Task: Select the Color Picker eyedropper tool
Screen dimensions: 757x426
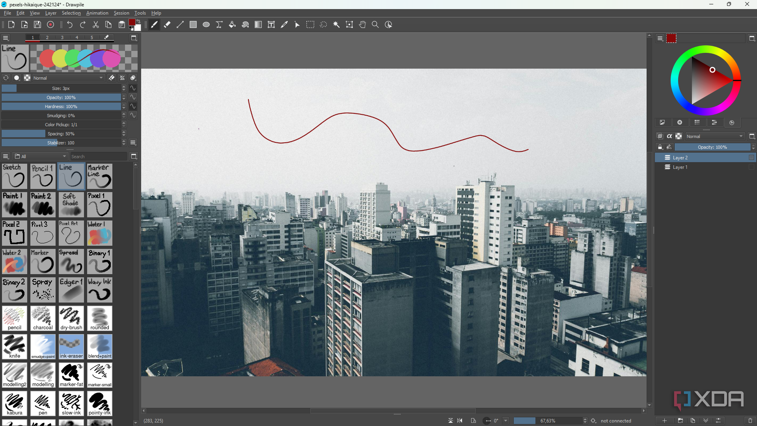Action: coord(284,24)
